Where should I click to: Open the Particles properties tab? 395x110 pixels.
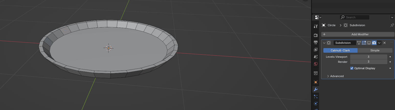pyautogui.click(x=316, y=97)
